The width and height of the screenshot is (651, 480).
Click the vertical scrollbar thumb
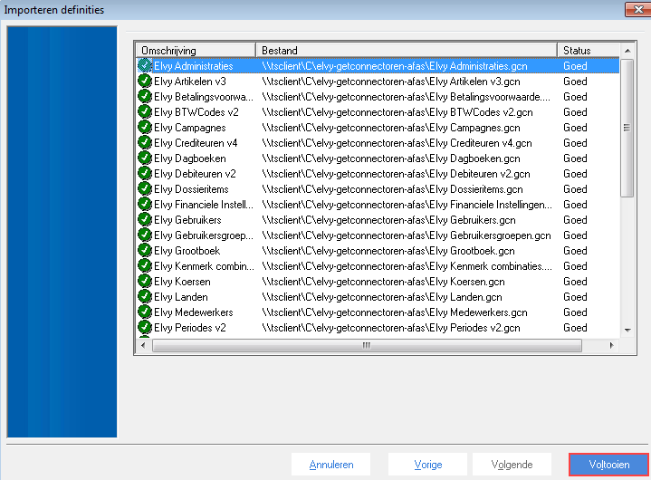pos(627,128)
